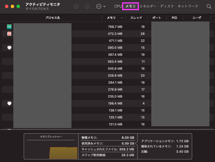Select the 367.4 MB memory value
Image resolution: width=215 pixels, height=162 pixels.
pos(115,55)
